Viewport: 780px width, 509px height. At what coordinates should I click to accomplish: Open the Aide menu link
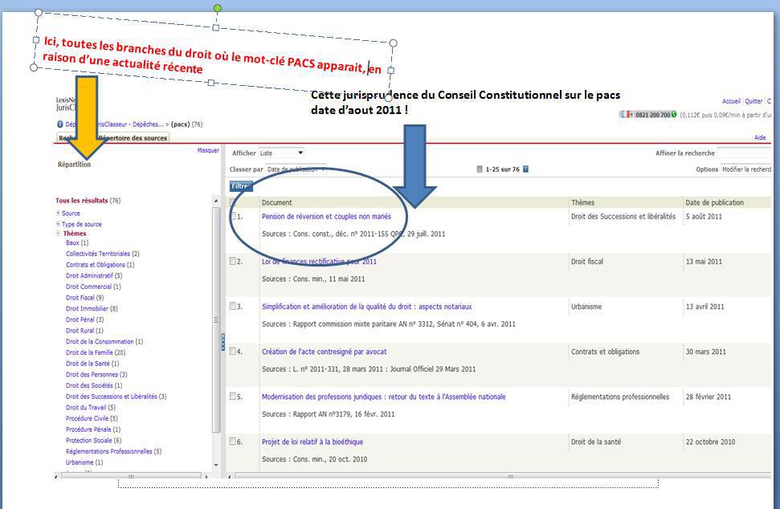[x=760, y=138]
